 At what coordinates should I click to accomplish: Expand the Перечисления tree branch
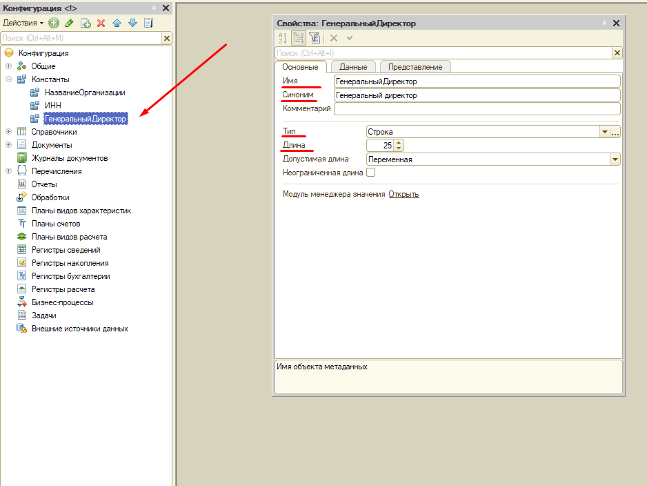9,171
